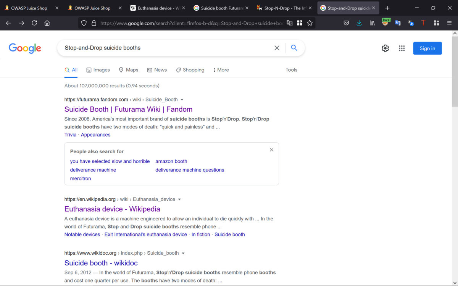The height and width of the screenshot is (286, 458).
Task: Open the Suicide booth sitelink
Action: 230,235
